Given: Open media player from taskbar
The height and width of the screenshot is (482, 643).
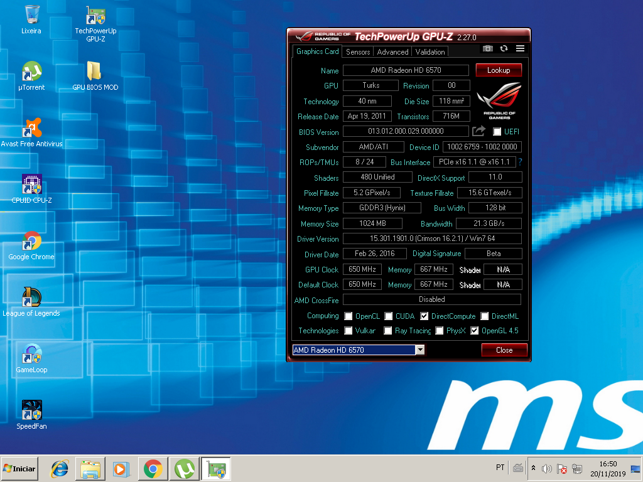Looking at the screenshot, I should [x=121, y=468].
